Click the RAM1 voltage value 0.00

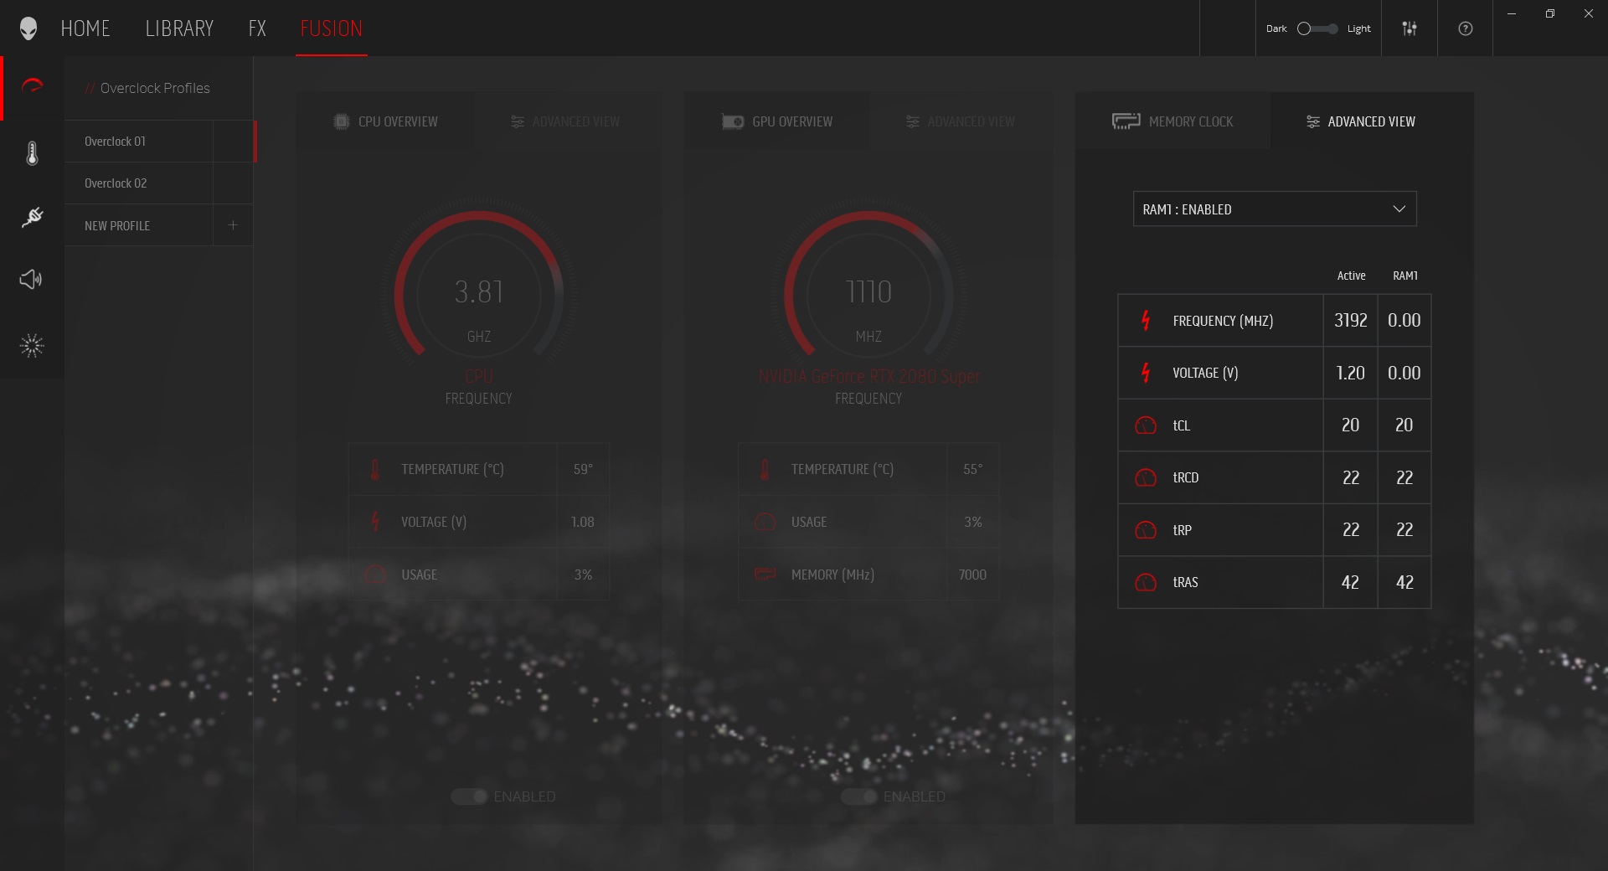click(x=1404, y=373)
